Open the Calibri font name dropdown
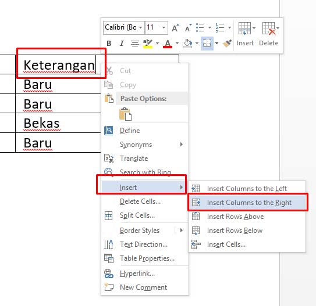 click(x=140, y=27)
